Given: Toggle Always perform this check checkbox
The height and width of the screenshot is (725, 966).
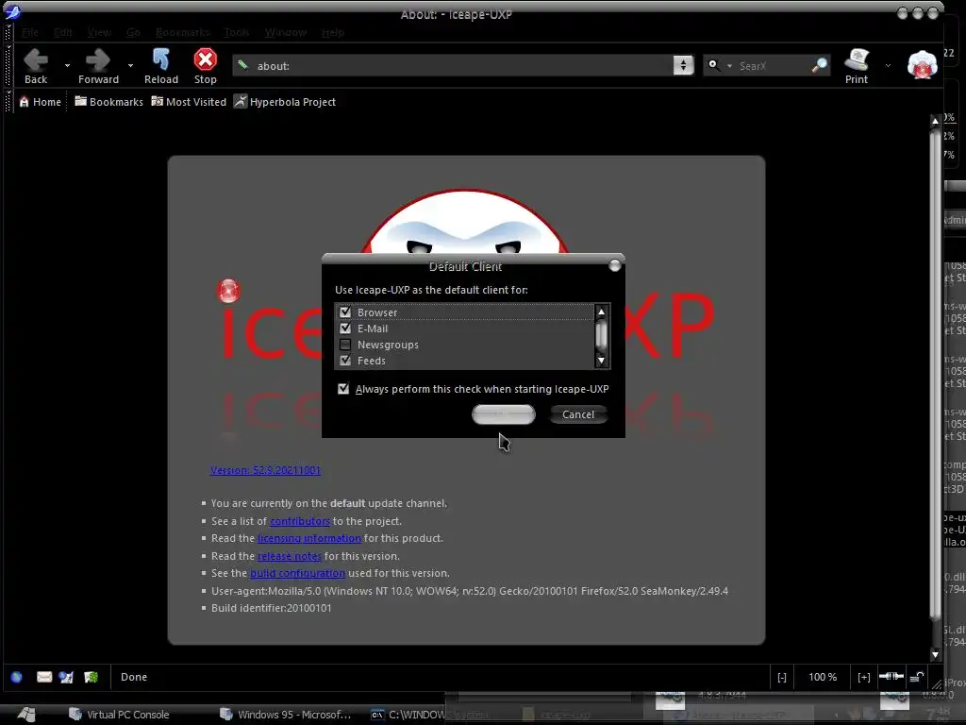Looking at the screenshot, I should click(x=343, y=389).
